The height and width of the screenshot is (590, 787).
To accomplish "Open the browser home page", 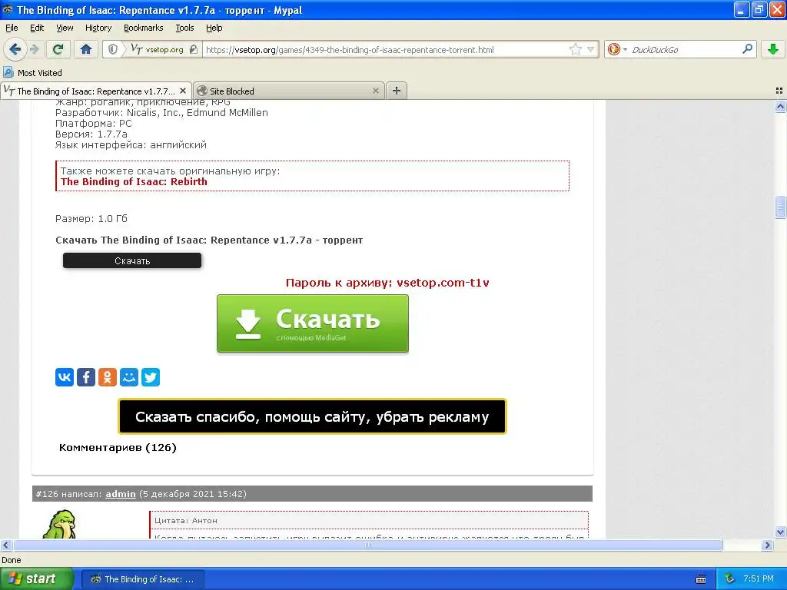I will coord(86,49).
